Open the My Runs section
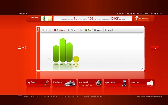168x105 pixels. click(x=38, y=83)
